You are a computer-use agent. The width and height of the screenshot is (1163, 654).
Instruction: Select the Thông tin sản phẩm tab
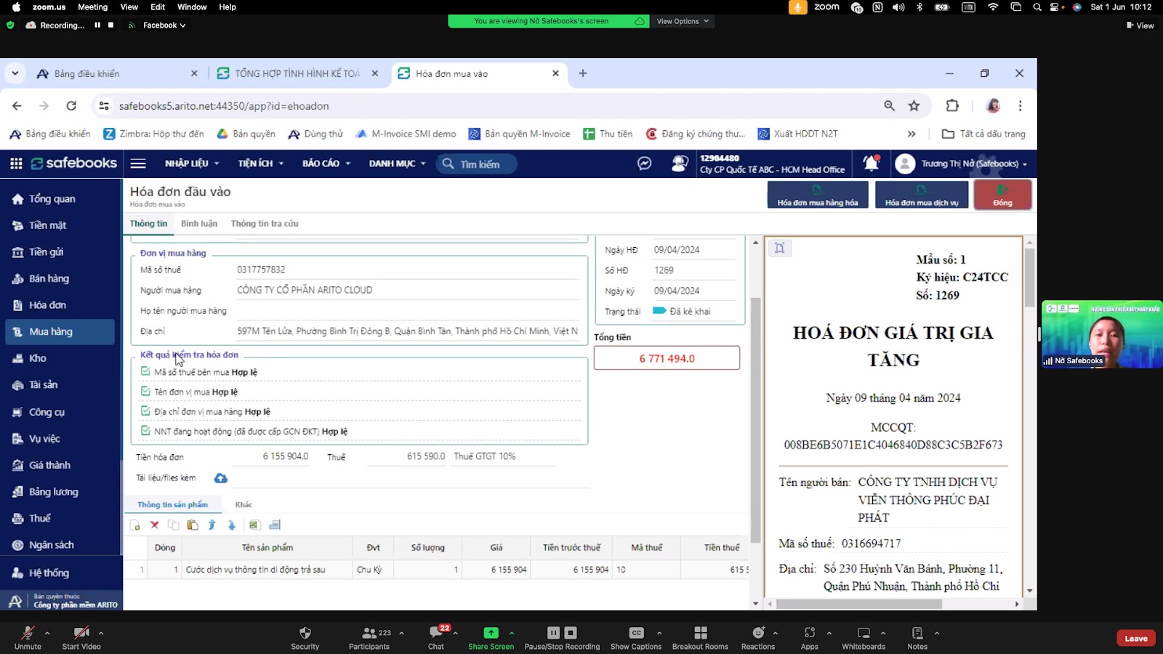pos(172,504)
